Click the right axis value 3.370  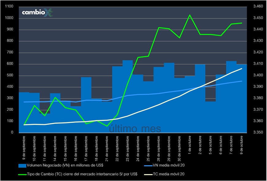pos(258,110)
